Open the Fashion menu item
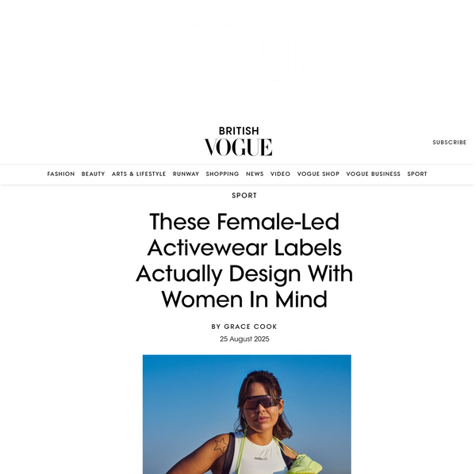The width and height of the screenshot is (476, 474). click(61, 174)
